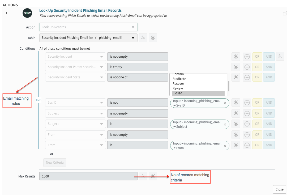This screenshot has height=195, width=287.
Task: Click AND on the Security Incident row
Action: (269, 57)
